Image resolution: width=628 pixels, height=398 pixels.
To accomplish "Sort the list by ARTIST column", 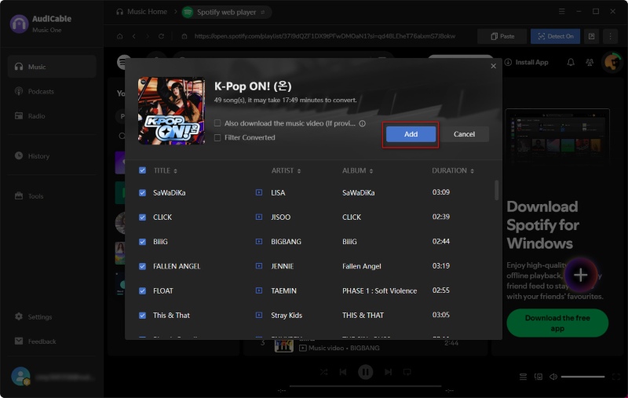I will [286, 170].
